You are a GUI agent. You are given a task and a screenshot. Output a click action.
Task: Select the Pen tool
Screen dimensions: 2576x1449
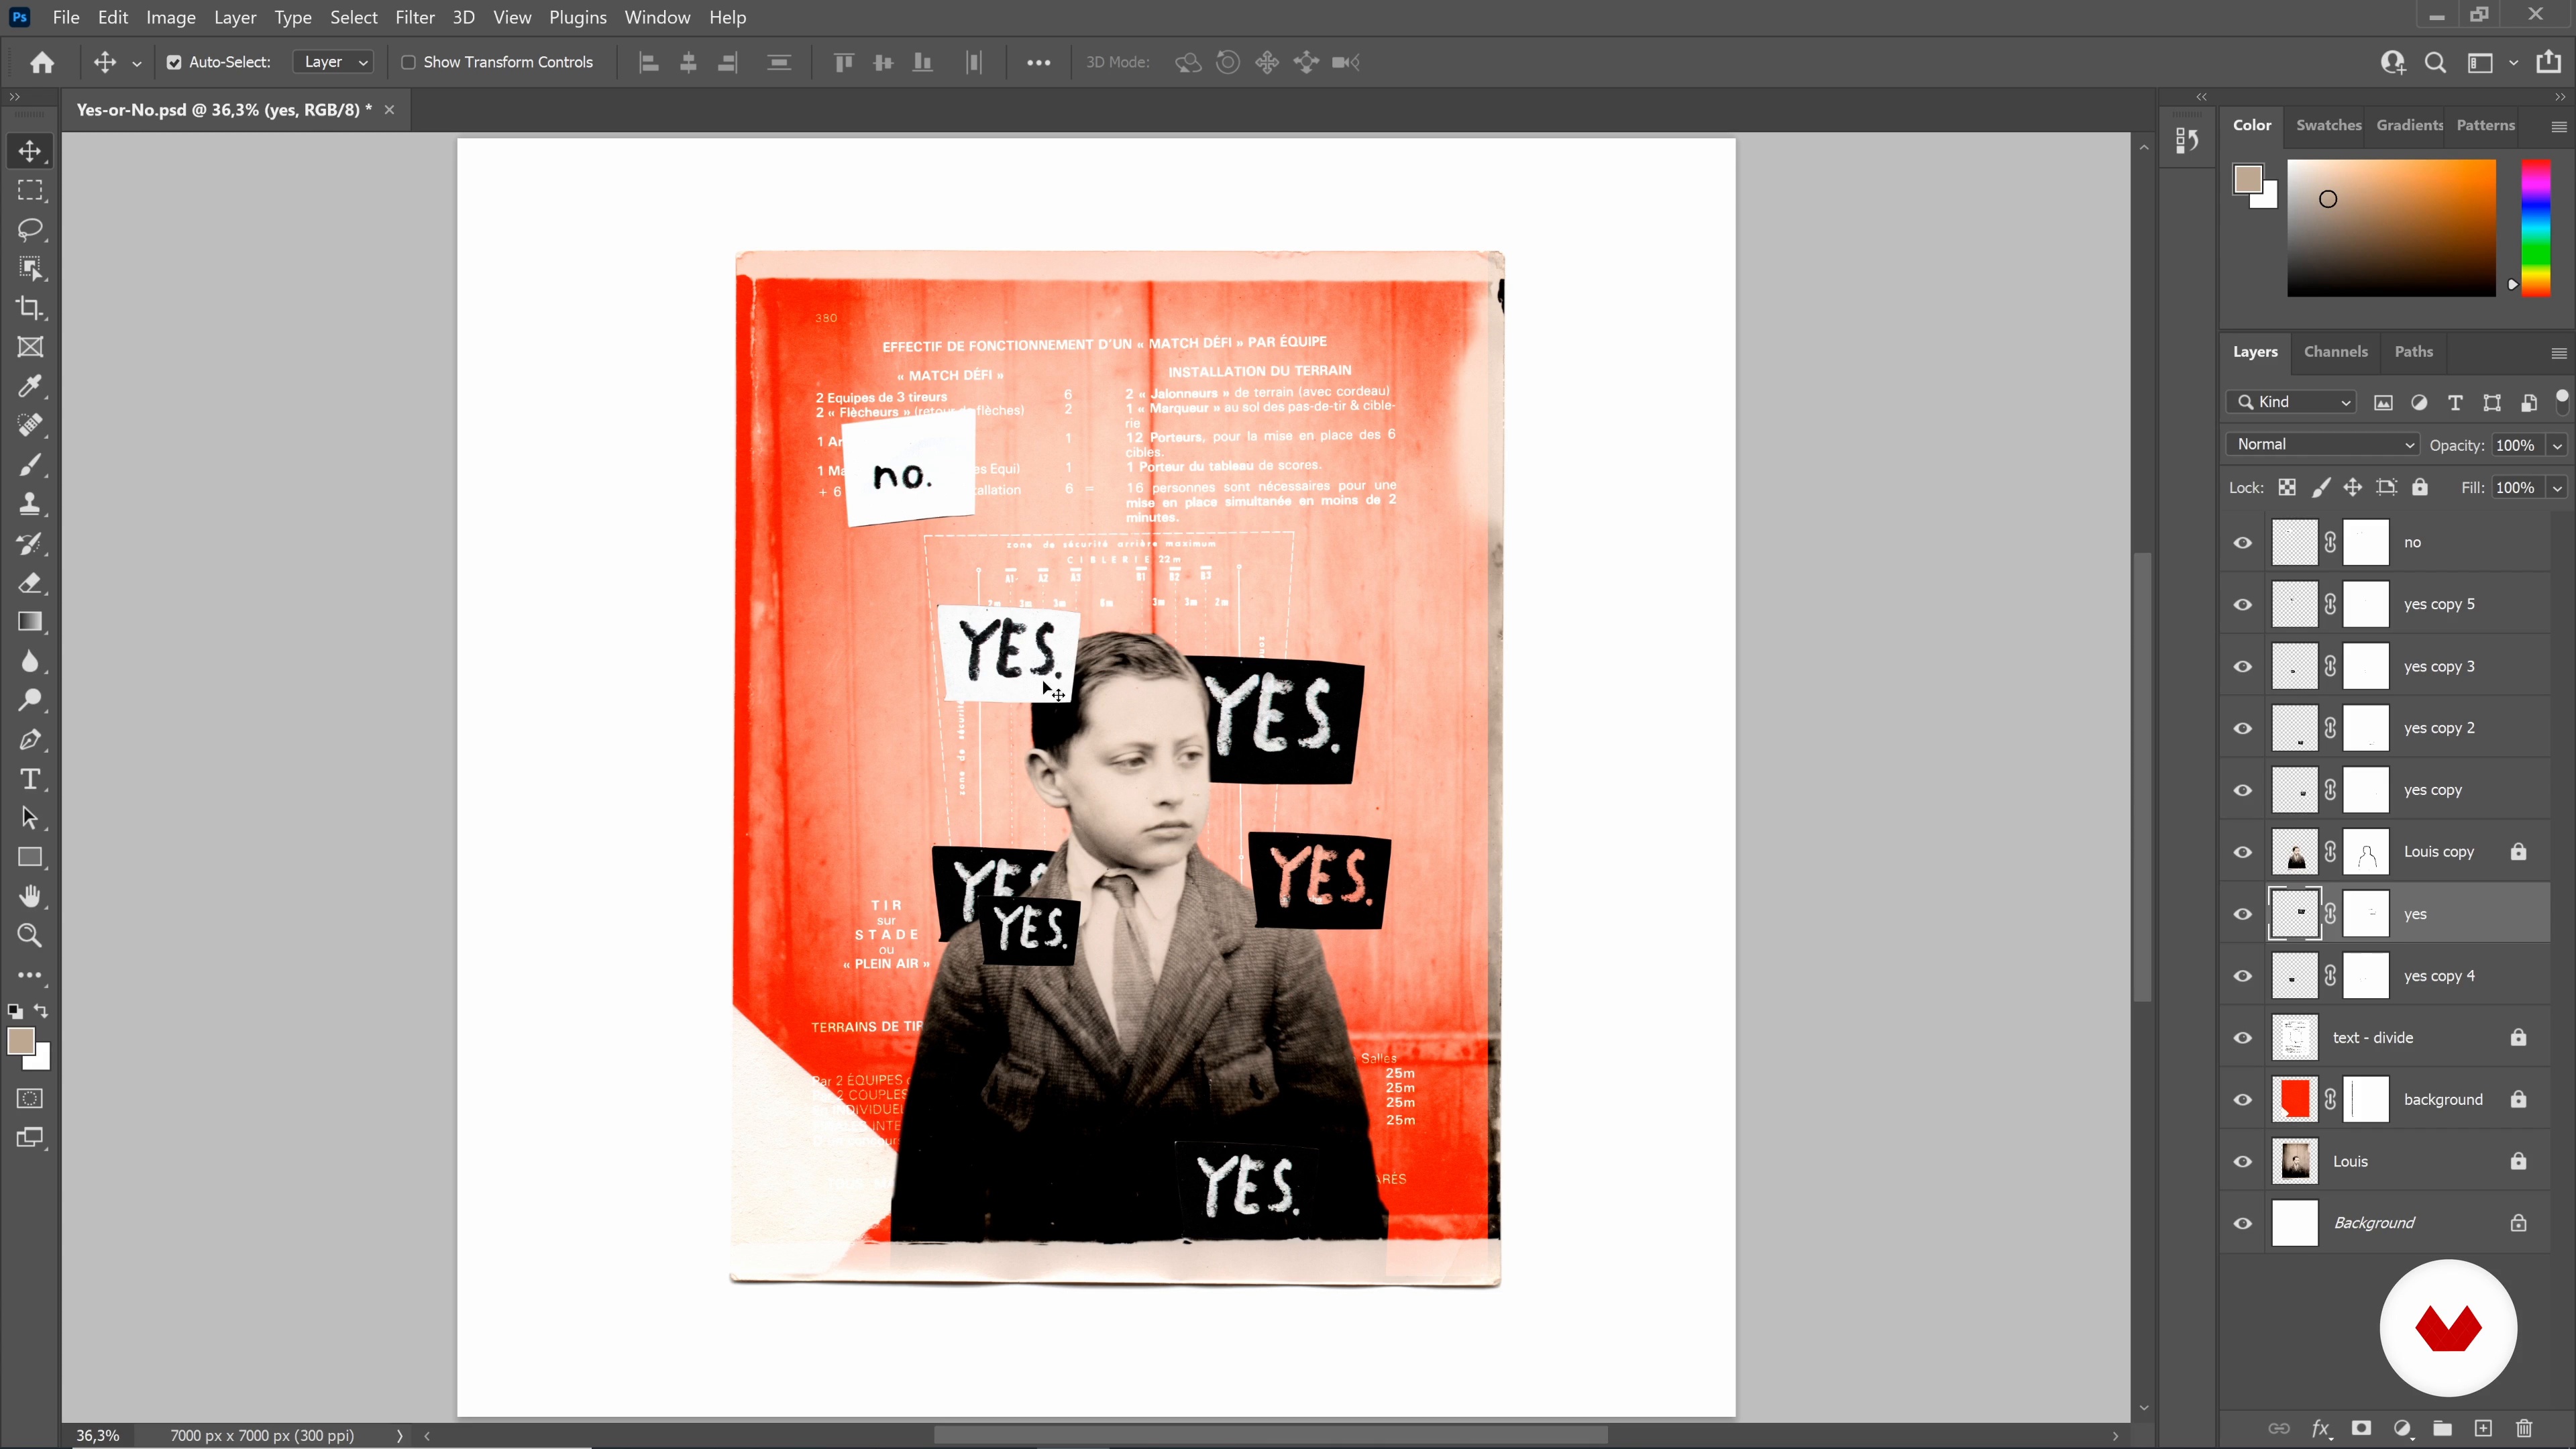pyautogui.click(x=30, y=740)
